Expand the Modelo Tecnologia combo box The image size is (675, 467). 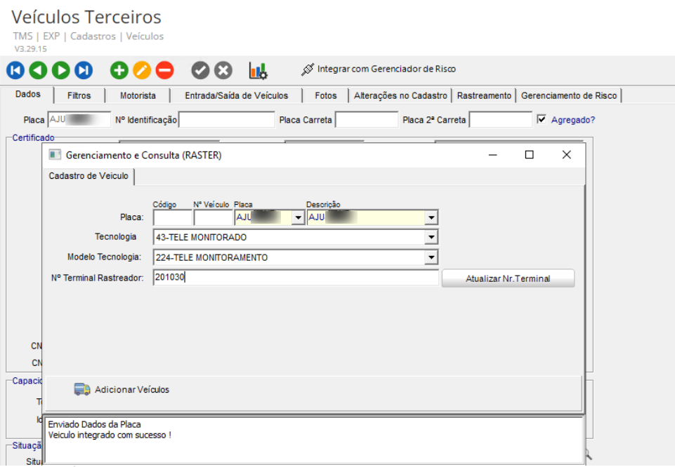tap(431, 257)
